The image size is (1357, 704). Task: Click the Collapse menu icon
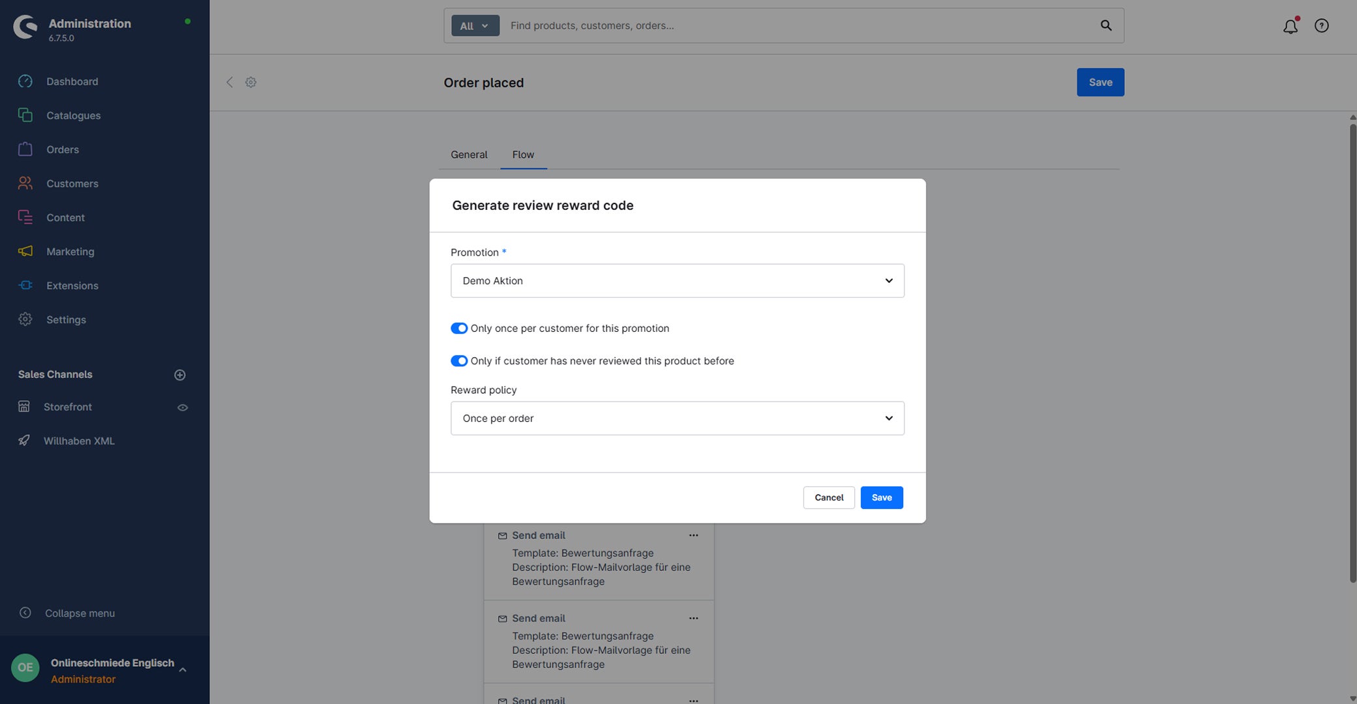coord(25,613)
